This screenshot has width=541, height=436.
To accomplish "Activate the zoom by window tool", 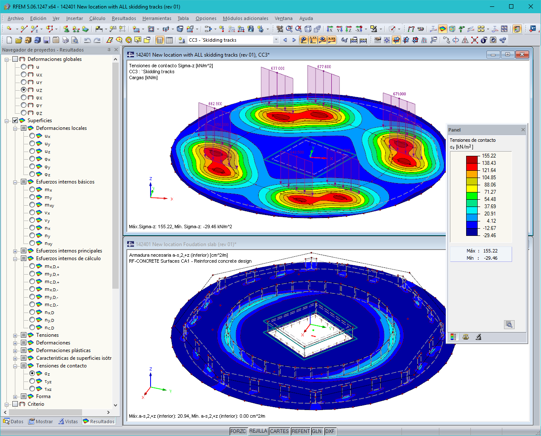I will 289,29.
